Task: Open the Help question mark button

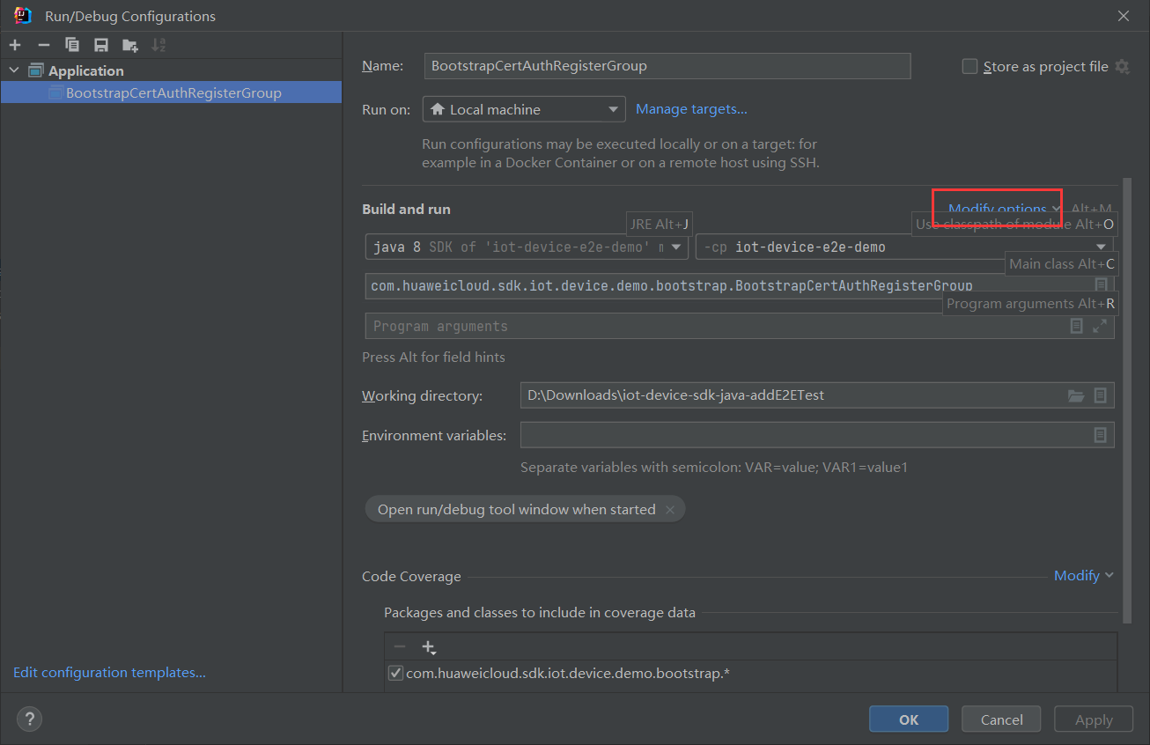Action: pos(29,719)
